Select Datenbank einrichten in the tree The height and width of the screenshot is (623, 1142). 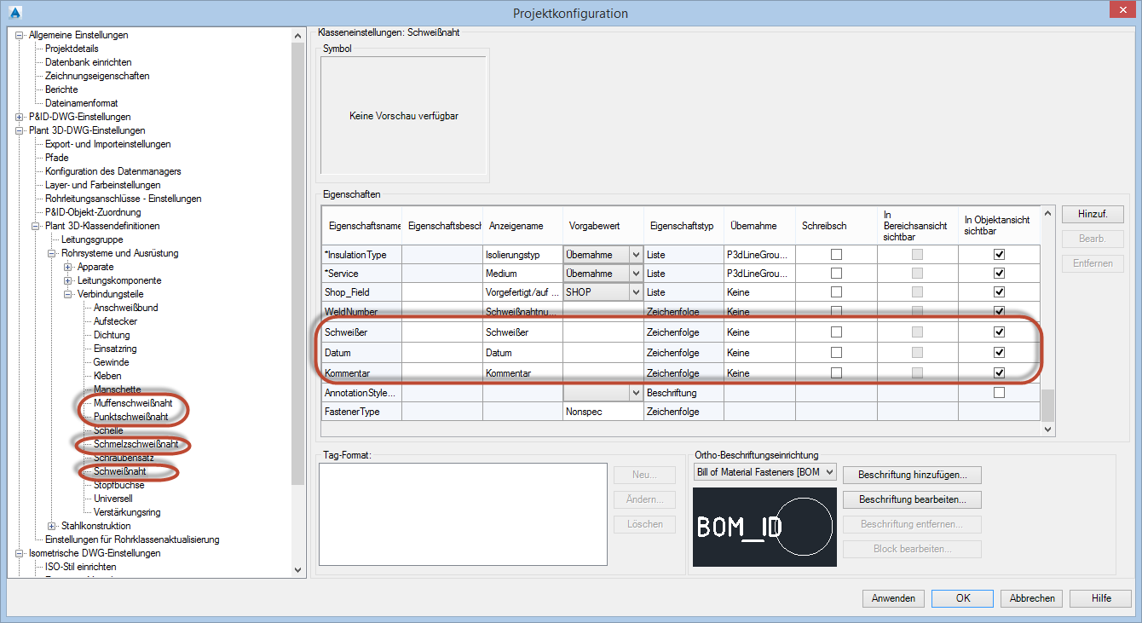pos(88,62)
